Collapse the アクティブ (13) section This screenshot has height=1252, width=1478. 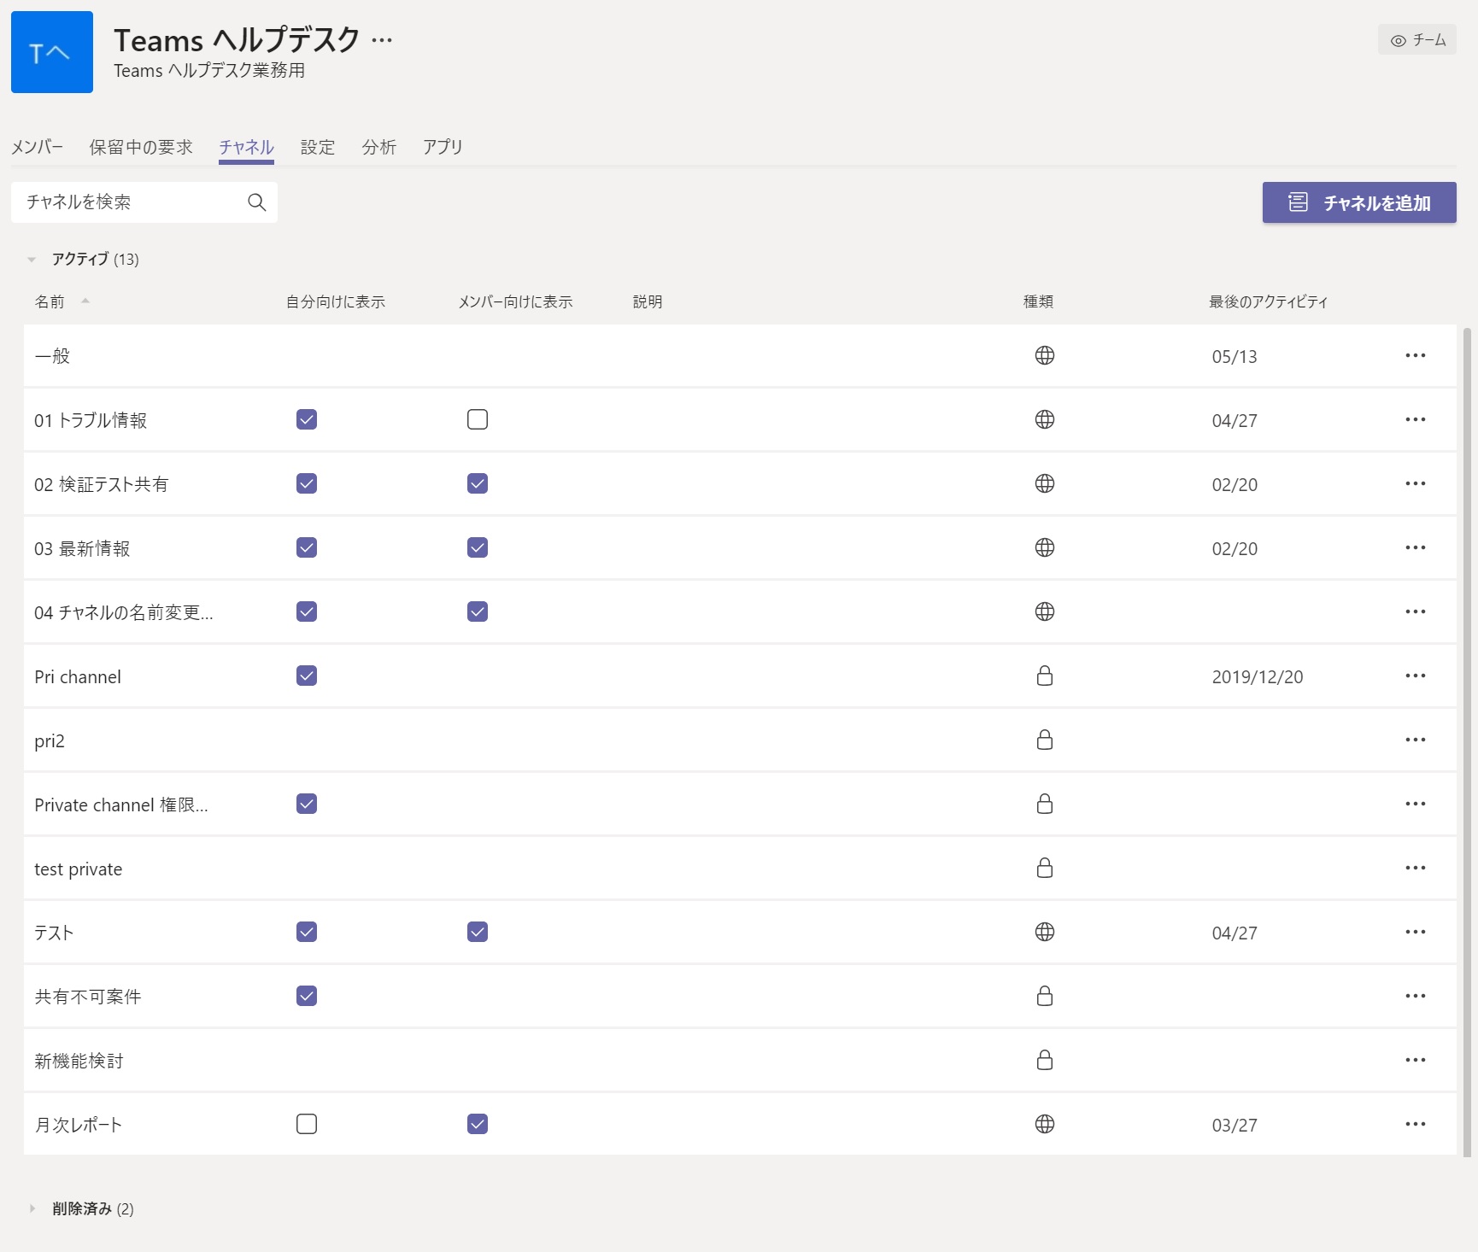[x=32, y=259]
